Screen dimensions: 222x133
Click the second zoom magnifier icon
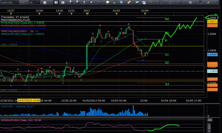(x=77, y=2)
